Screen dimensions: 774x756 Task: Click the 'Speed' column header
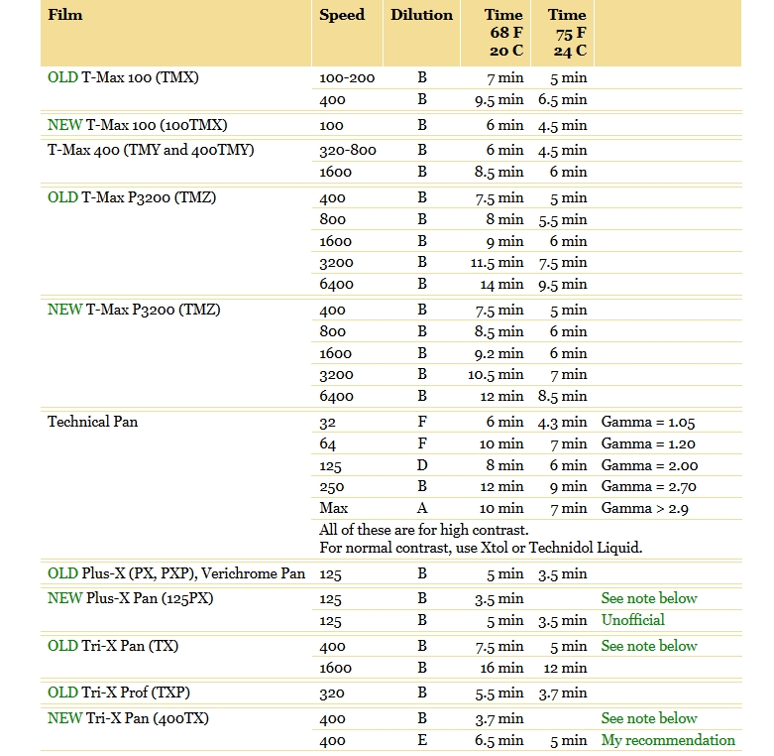(x=341, y=15)
